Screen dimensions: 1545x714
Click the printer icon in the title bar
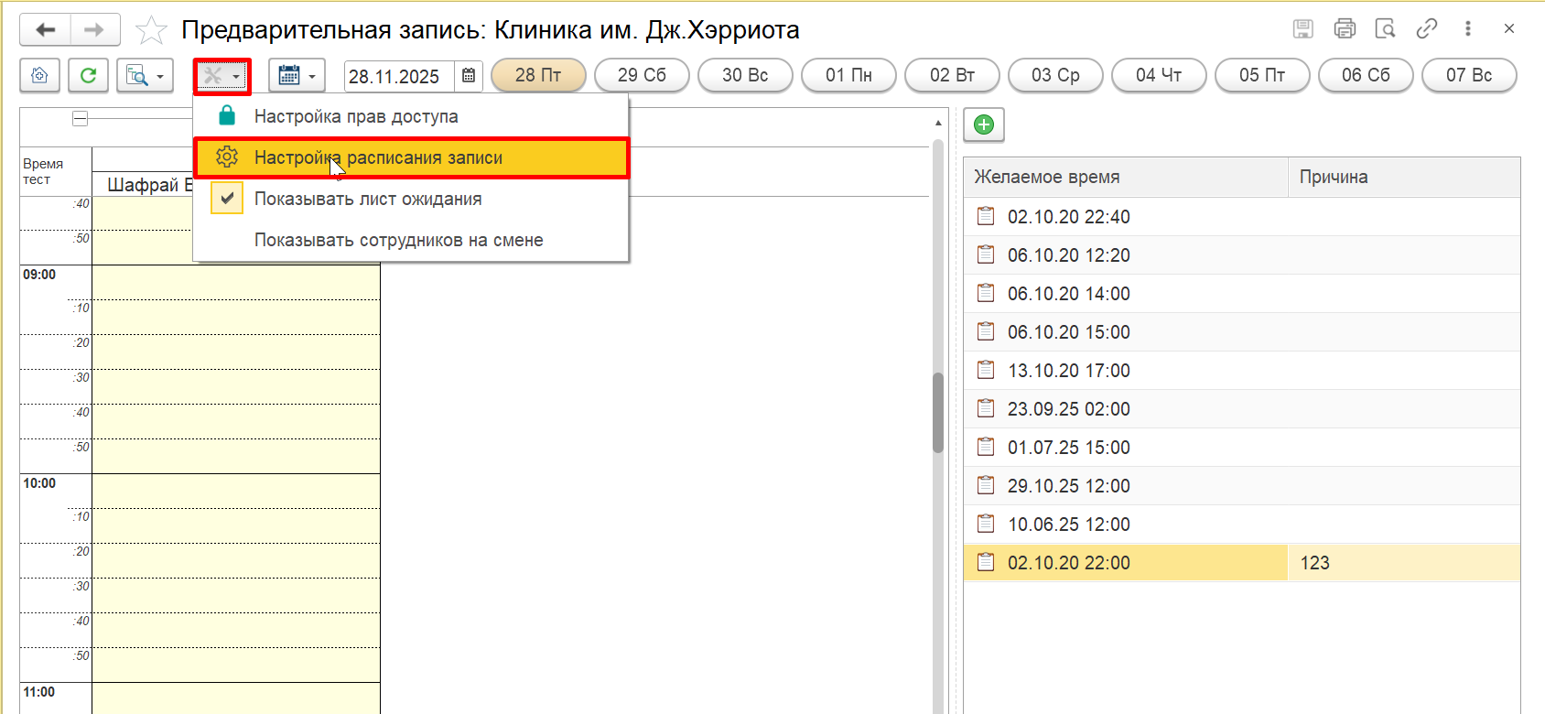coord(1345,29)
